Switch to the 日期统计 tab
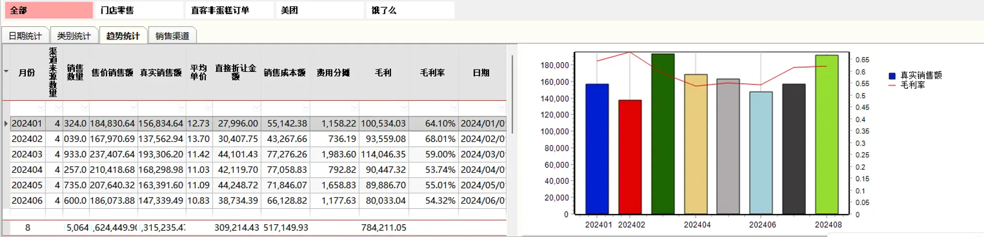Viewport: 984px width, 237px height. pyautogui.click(x=25, y=35)
